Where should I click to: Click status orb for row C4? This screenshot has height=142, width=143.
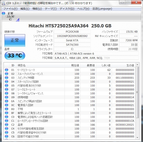(7, 129)
